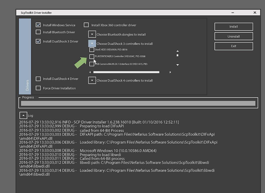Screen dimensions: 265x193
Task: Check the StorE HDD device box
Action: click(91, 50)
